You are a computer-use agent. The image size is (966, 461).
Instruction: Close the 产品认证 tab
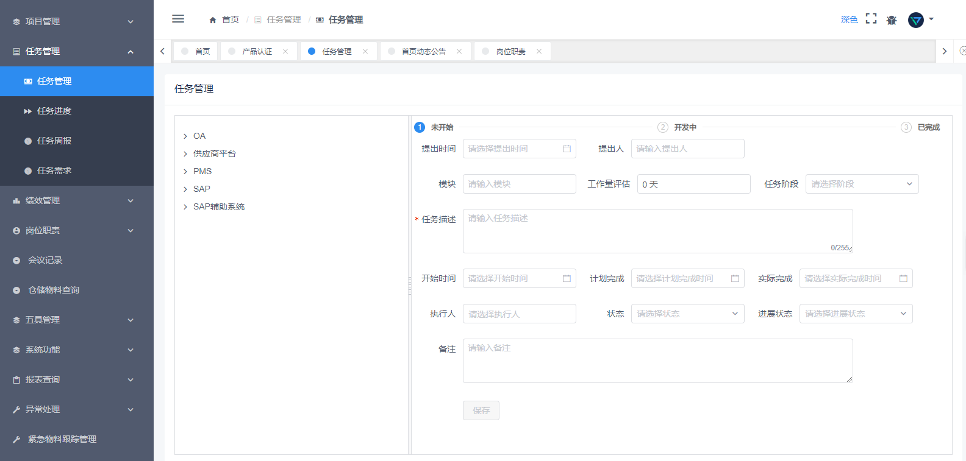[285, 51]
